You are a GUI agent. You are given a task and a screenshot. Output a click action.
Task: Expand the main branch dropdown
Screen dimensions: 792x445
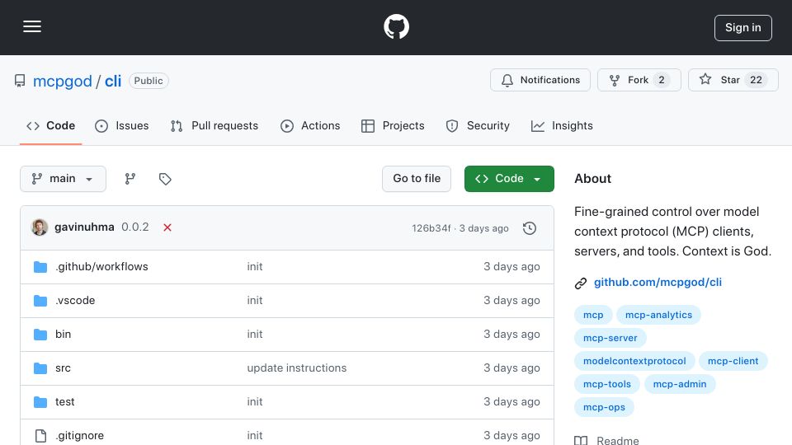coord(64,179)
